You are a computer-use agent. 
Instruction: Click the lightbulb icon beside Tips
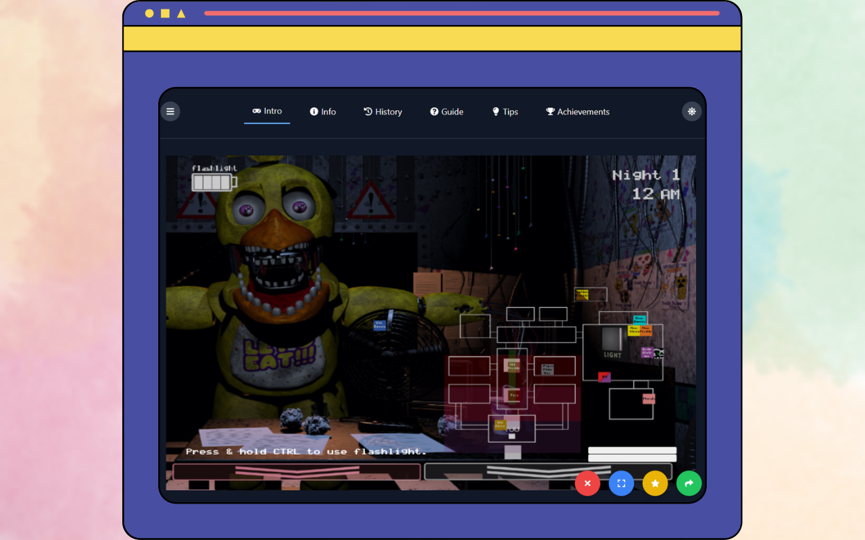pyautogui.click(x=495, y=111)
